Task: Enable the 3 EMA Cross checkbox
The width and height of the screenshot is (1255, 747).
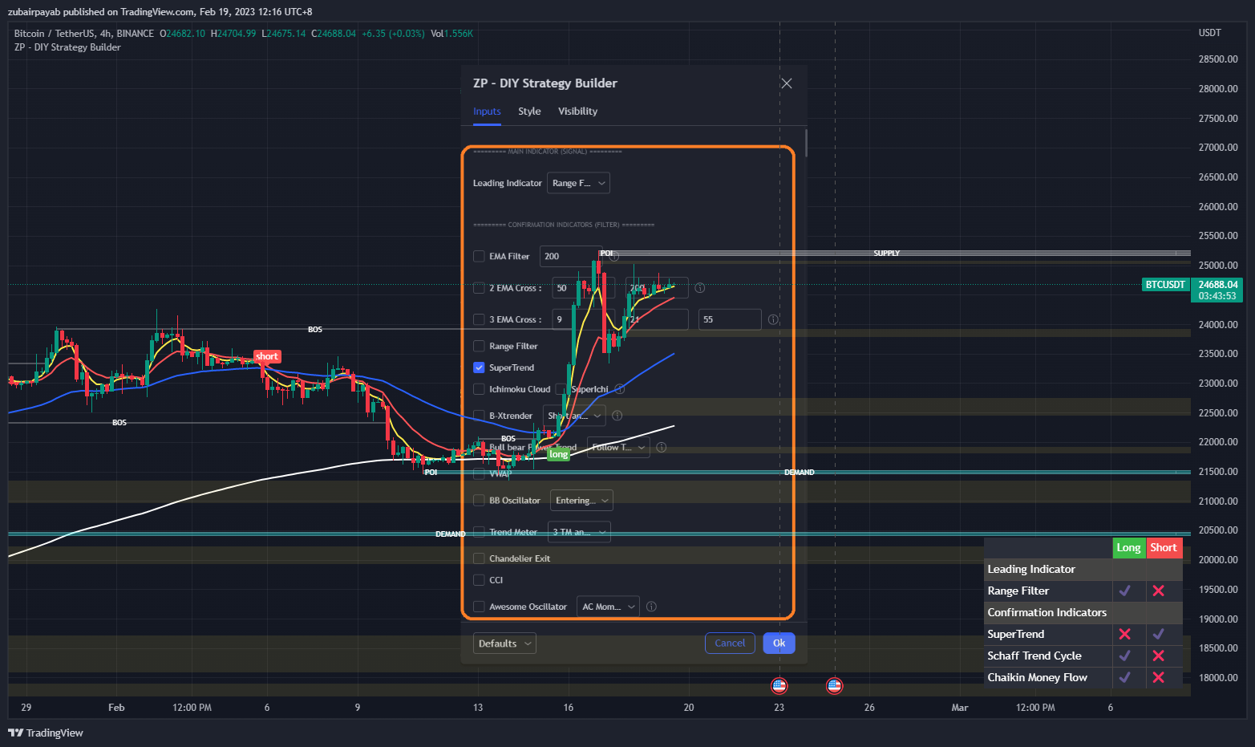Action: pos(479,319)
